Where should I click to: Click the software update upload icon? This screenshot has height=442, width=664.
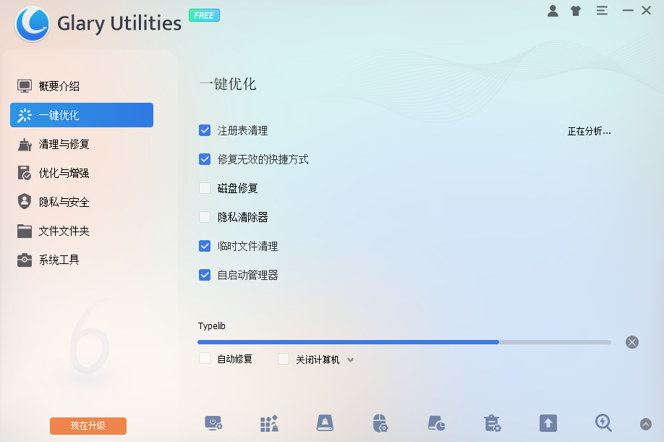pos(548,423)
